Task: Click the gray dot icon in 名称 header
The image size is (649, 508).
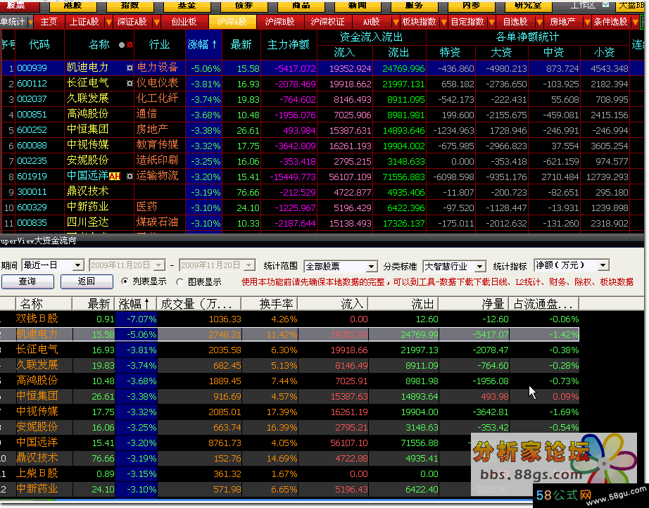Action: tap(121, 44)
